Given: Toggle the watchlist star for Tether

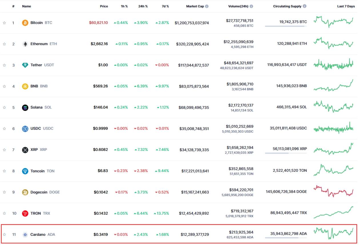Looking at the screenshot, I should 4,65.
